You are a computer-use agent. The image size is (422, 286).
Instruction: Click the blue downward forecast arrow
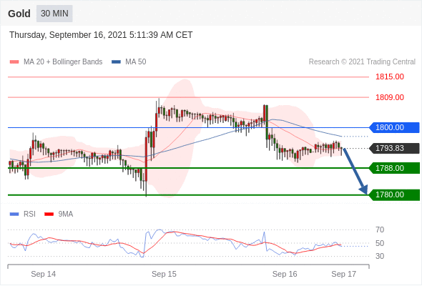click(355, 171)
